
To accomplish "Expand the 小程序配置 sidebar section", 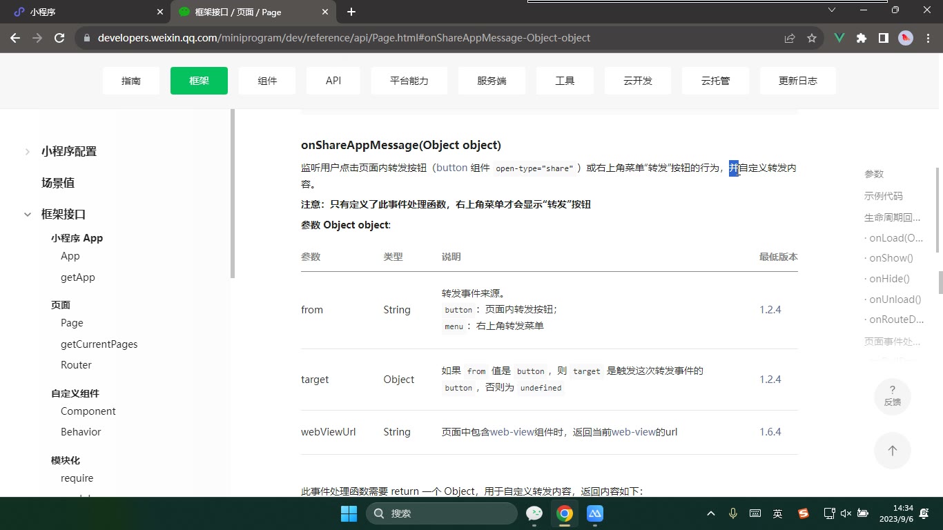I will (x=28, y=152).
